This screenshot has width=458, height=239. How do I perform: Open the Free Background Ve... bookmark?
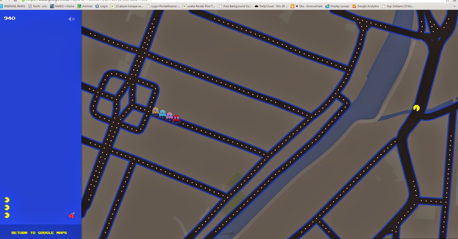(x=235, y=6)
